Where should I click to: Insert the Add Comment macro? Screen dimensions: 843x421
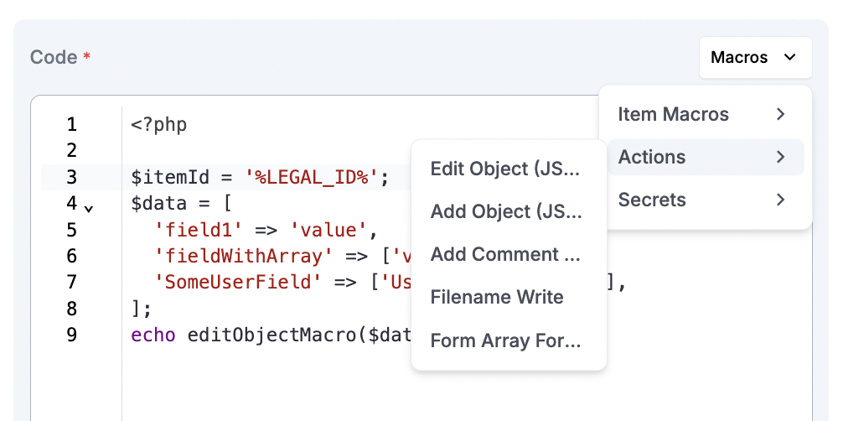point(505,254)
